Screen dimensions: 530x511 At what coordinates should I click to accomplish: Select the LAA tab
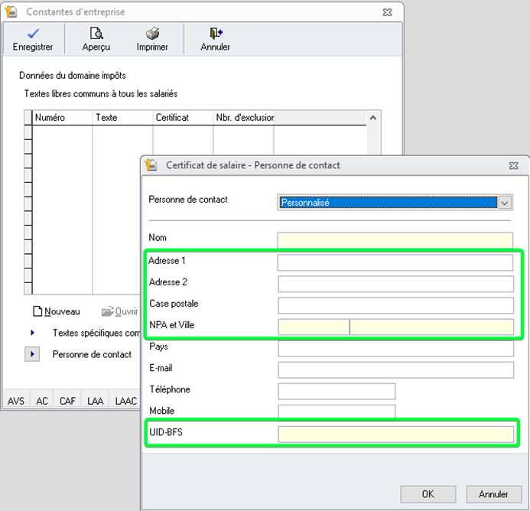pos(95,401)
